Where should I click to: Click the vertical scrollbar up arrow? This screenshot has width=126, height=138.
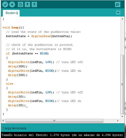point(123,19)
